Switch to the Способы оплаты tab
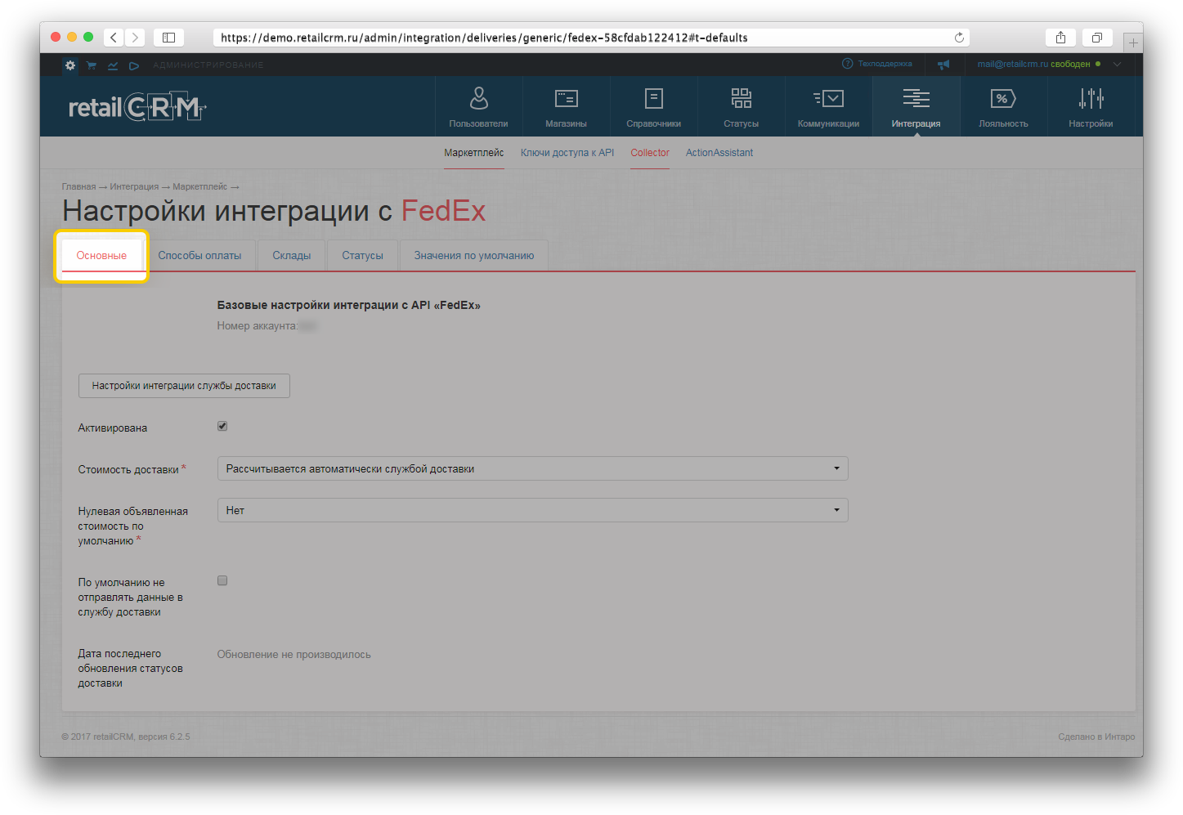1183x815 pixels. coord(199,255)
